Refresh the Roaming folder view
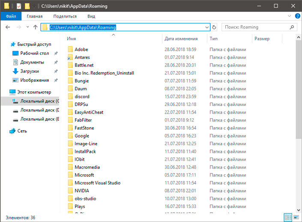Viewport: 302px width, 222px height. point(214,27)
